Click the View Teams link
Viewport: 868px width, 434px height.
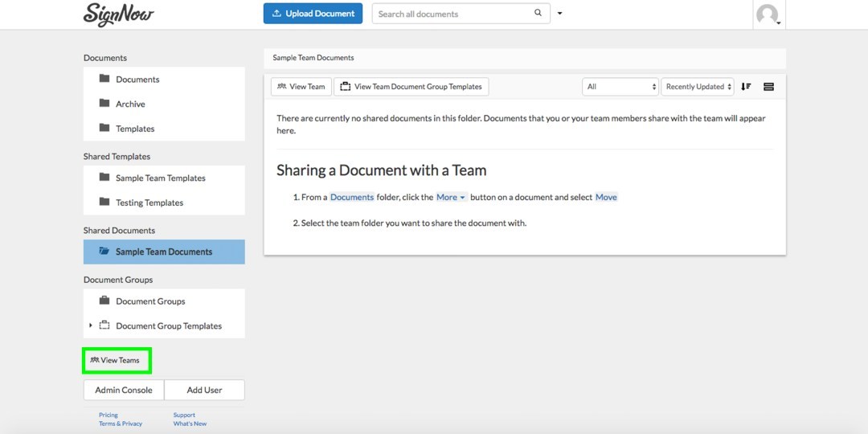click(x=116, y=360)
